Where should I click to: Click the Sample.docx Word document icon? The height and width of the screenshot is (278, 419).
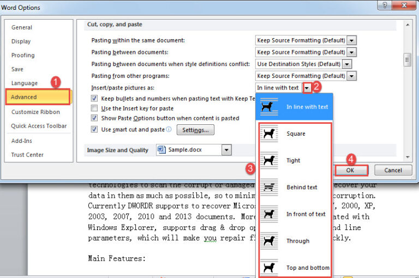[x=161, y=149]
